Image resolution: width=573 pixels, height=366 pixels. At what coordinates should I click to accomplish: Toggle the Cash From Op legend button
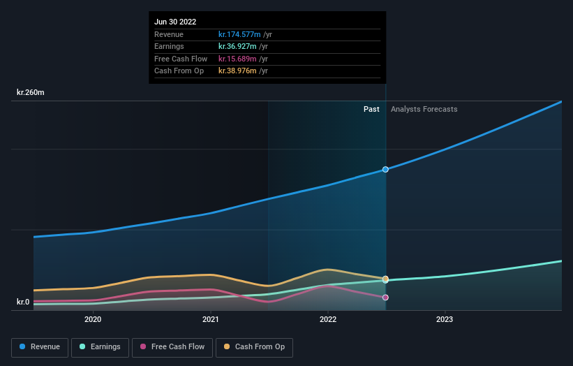(x=254, y=347)
